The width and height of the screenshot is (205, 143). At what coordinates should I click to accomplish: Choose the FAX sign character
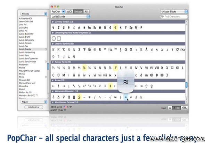tap(182, 50)
